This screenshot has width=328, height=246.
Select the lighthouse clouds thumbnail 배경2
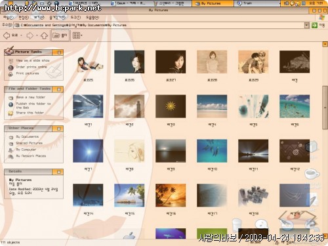129,106
